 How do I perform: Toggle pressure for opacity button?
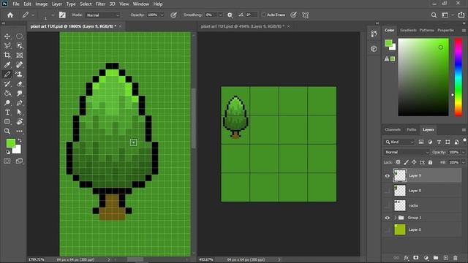[173, 15]
